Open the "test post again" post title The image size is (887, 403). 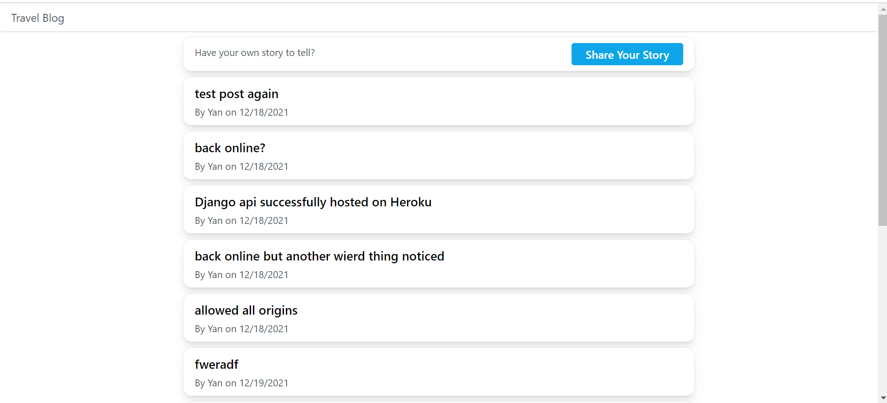pos(236,94)
